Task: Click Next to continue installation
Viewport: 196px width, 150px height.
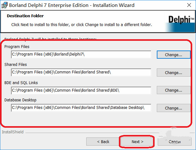Action: click(x=137, y=142)
